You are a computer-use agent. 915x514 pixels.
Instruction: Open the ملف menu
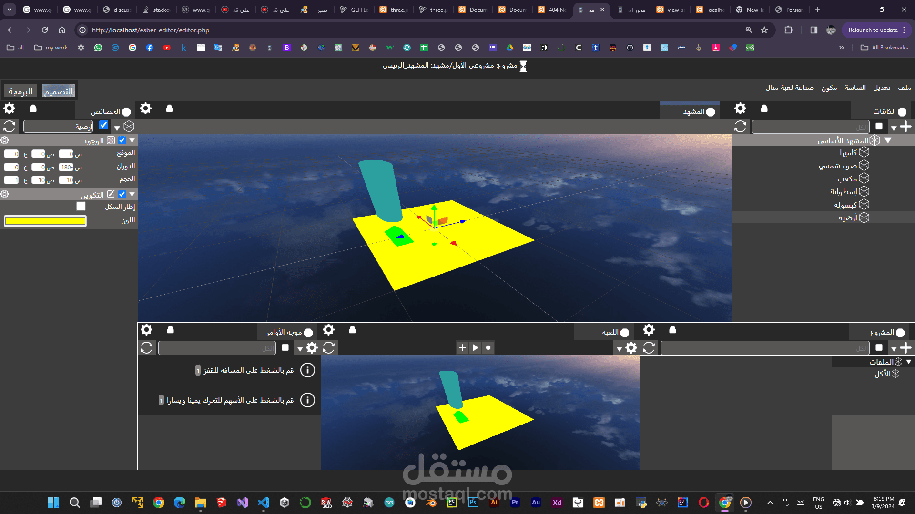(904, 88)
